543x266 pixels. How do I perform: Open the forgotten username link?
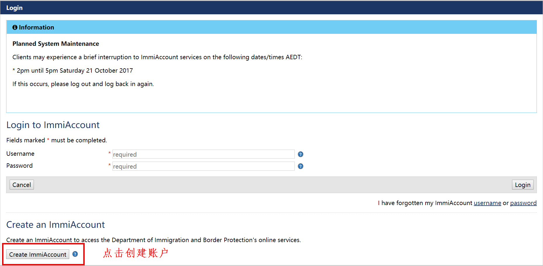coord(487,203)
